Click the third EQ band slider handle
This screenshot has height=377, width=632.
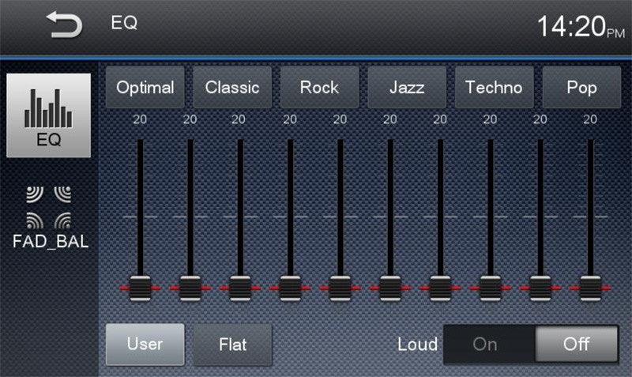239,288
